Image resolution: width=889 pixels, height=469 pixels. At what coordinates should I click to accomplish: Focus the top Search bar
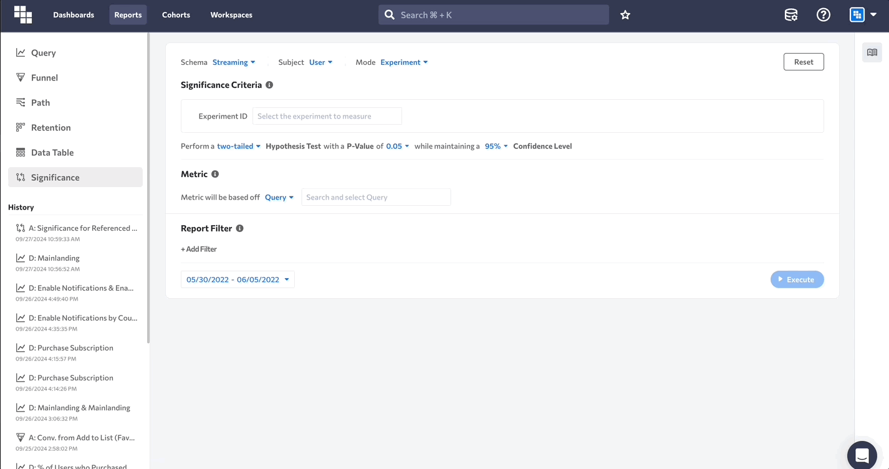click(494, 15)
